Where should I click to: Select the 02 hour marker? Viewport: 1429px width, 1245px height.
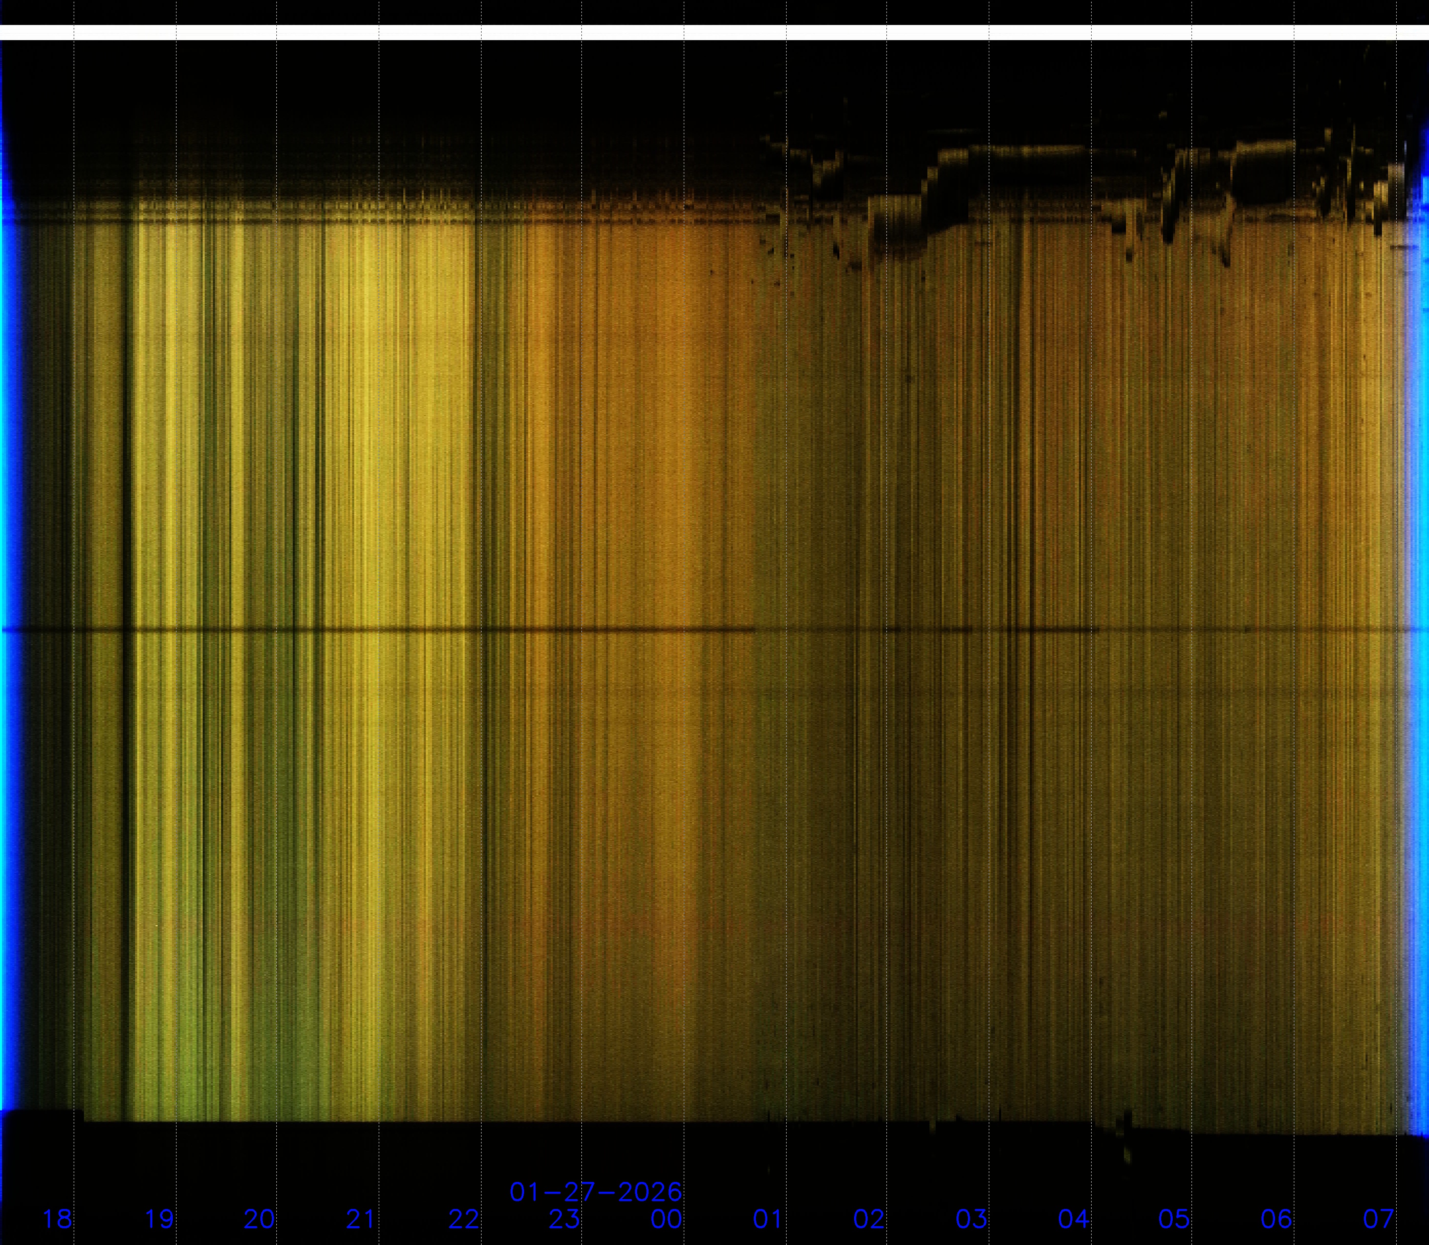tap(869, 1219)
